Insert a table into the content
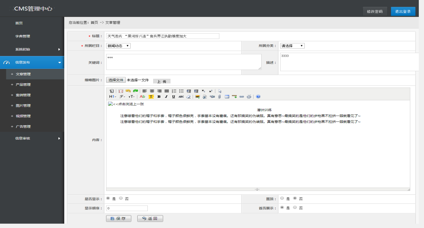 [x=227, y=97]
